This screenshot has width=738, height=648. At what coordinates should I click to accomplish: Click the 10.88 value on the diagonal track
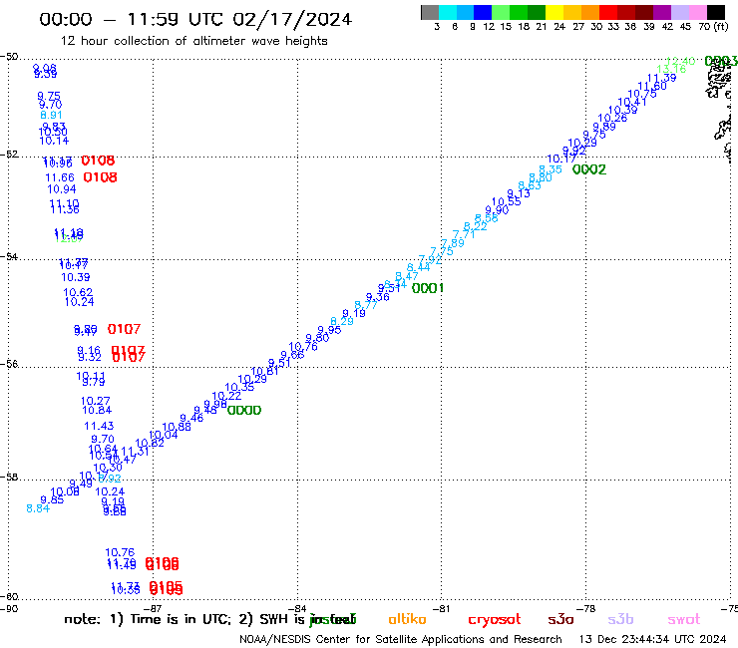pos(177,427)
